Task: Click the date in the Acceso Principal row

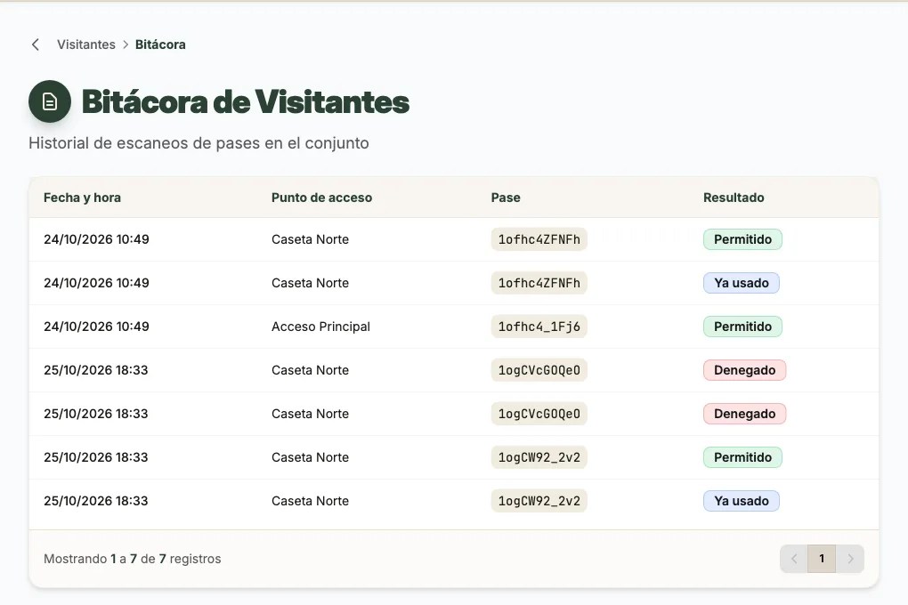Action: point(96,327)
